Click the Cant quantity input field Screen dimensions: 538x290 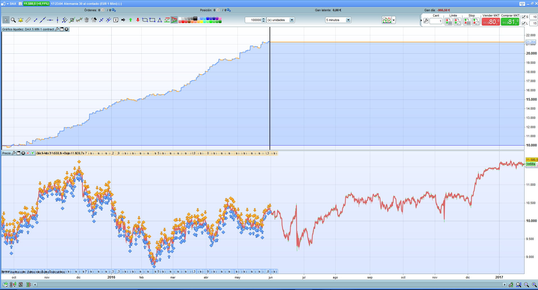(436, 21)
